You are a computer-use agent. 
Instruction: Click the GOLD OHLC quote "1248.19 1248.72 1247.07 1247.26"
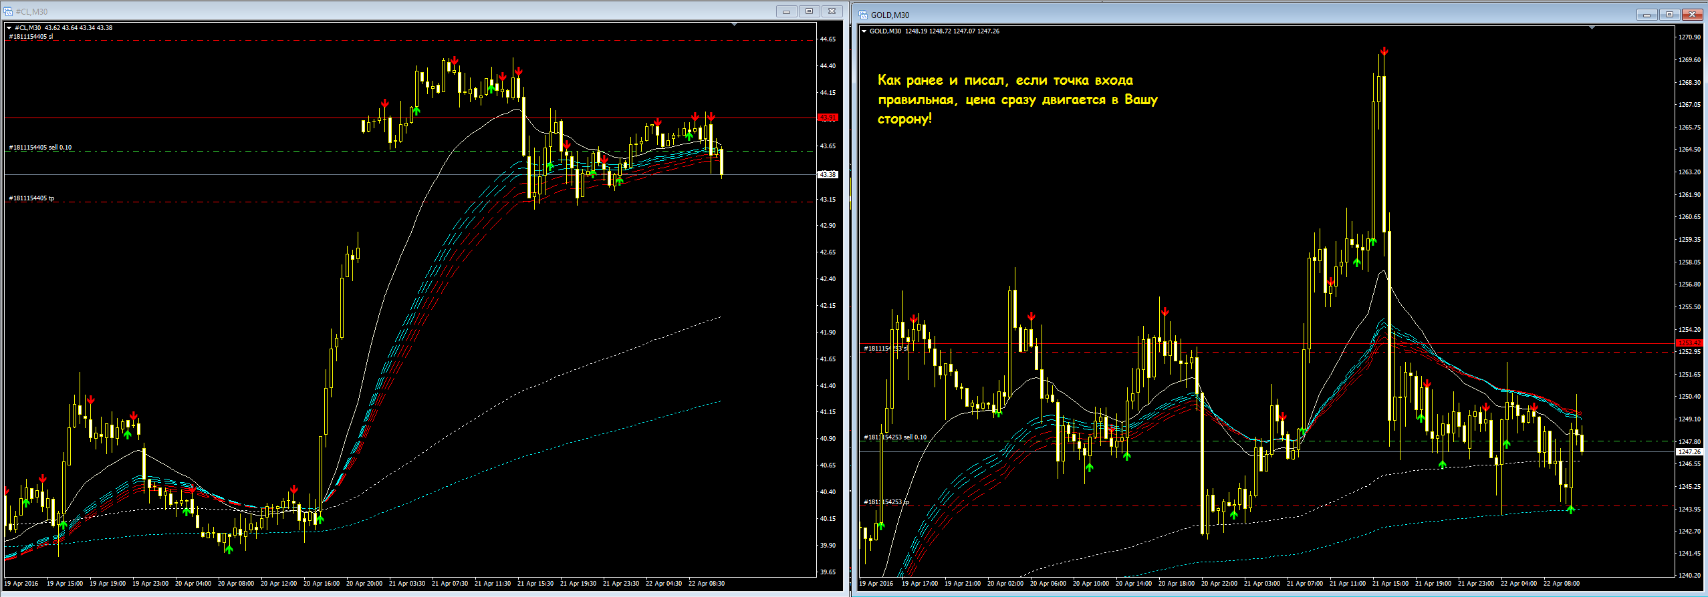pos(952,31)
